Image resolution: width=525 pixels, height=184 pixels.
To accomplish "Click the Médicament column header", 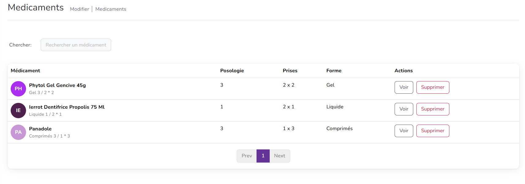I will click(x=25, y=71).
